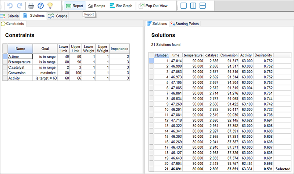Open the Report view

pos(74,6)
